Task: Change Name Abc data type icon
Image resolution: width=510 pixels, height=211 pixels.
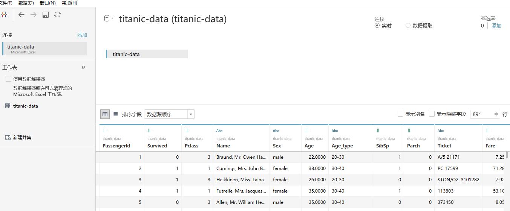Action: click(x=219, y=131)
